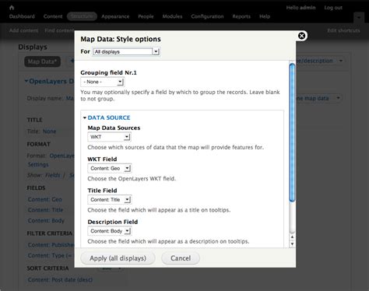This screenshot has width=369, height=291.
Task: Click the scrollbar down arrow in dialog
Action: [x=292, y=244]
